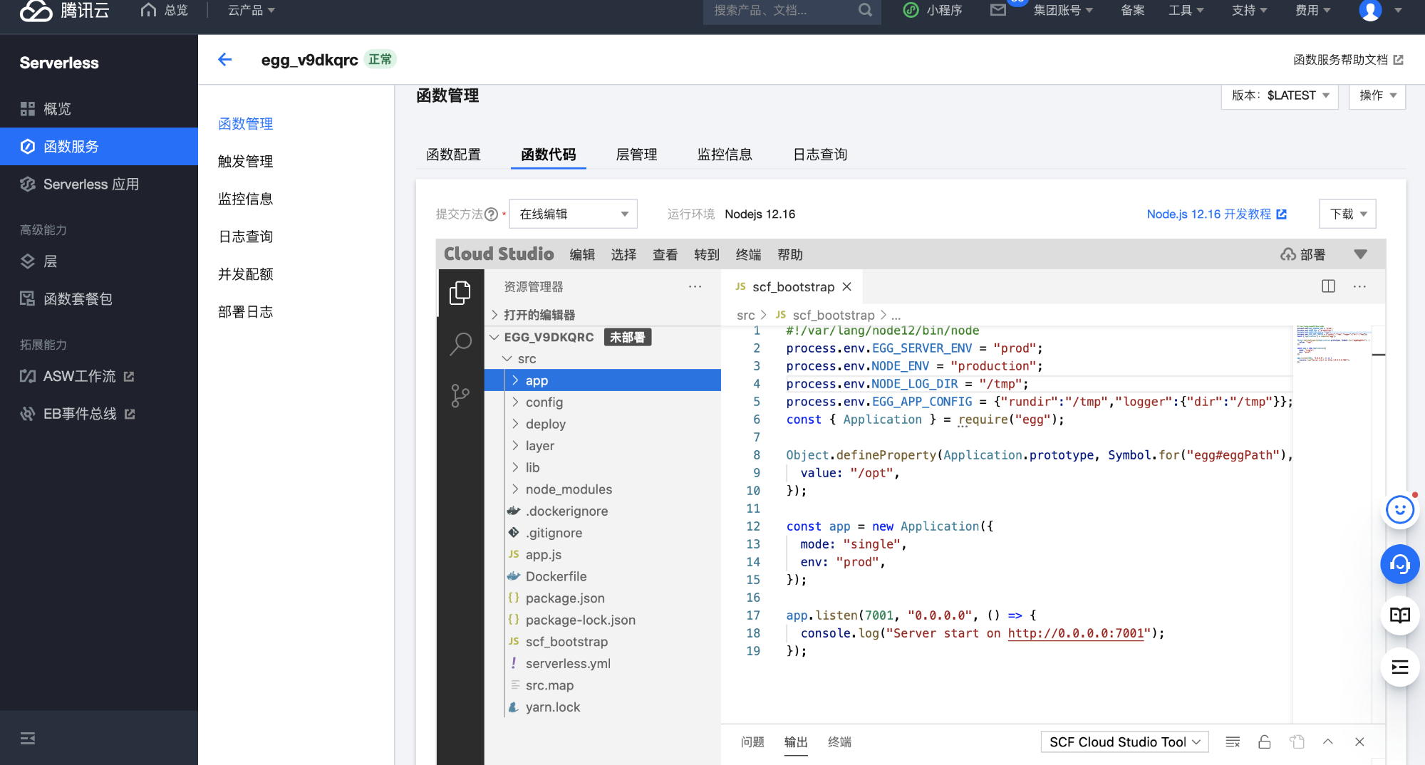Viewport: 1425px width, 765px height.
Task: Collapse the sidebar with bottom-left icon
Action: pyautogui.click(x=28, y=738)
